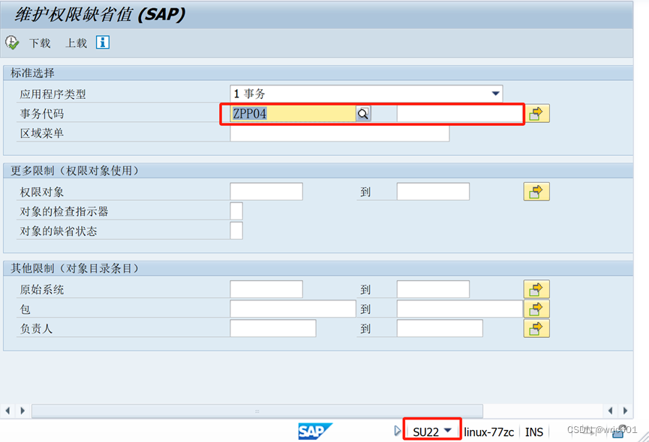Click the INS insert mode indicator
649x442 pixels.
(x=534, y=432)
